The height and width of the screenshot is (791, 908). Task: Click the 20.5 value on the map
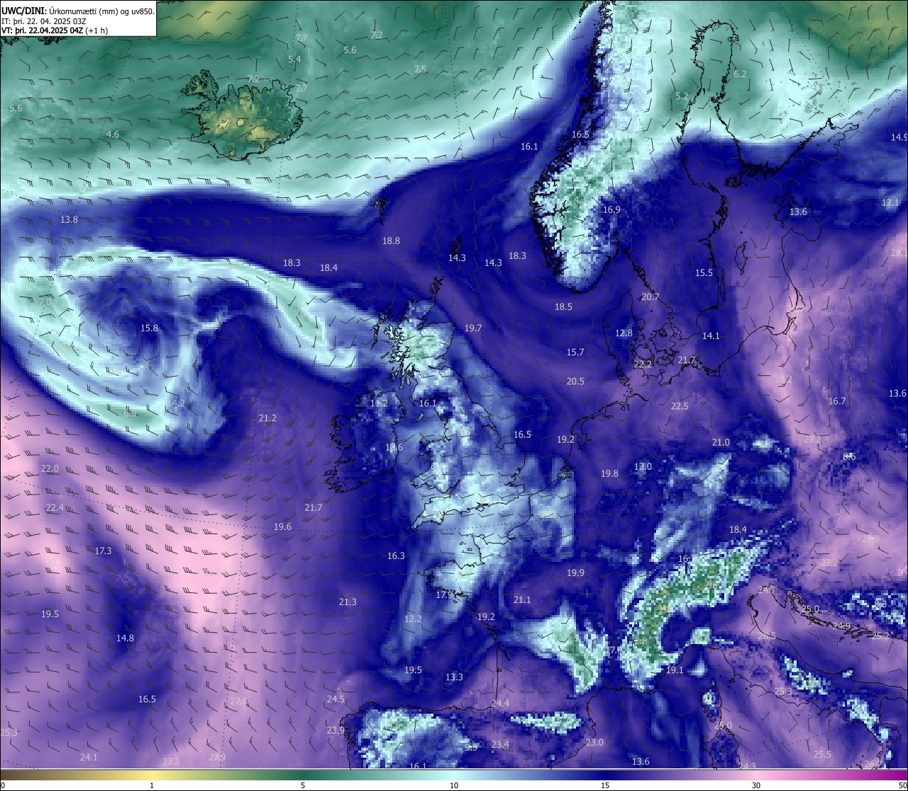tap(575, 382)
